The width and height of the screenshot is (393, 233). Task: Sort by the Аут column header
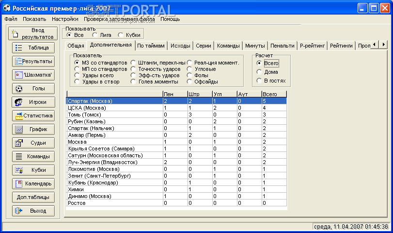tap(250, 94)
